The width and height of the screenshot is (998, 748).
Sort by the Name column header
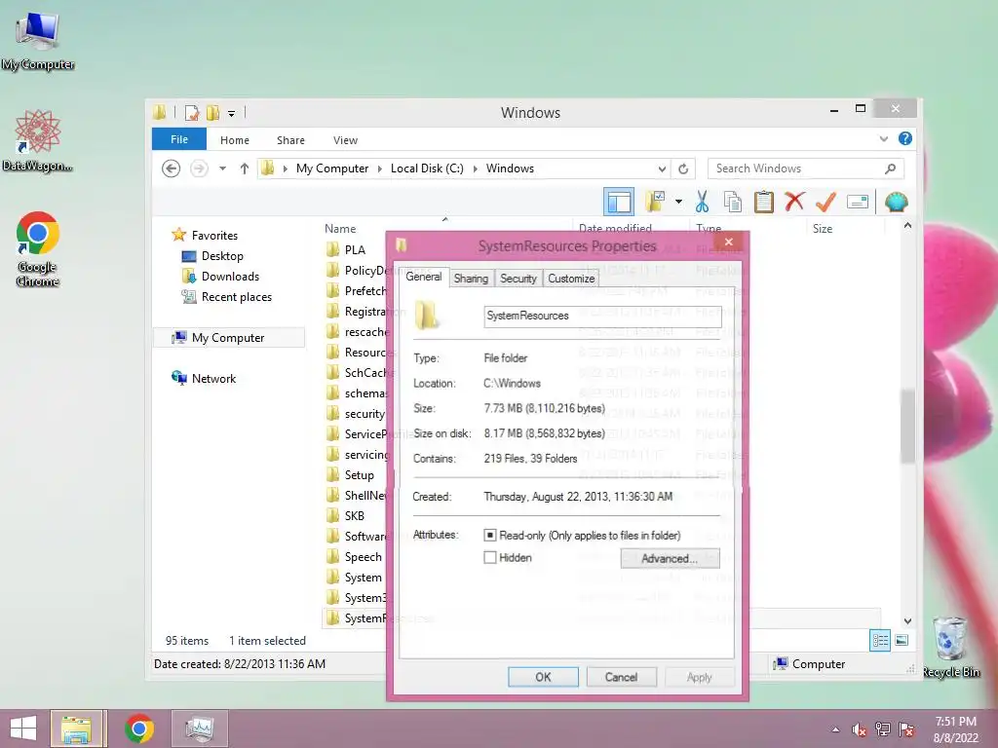[340, 228]
